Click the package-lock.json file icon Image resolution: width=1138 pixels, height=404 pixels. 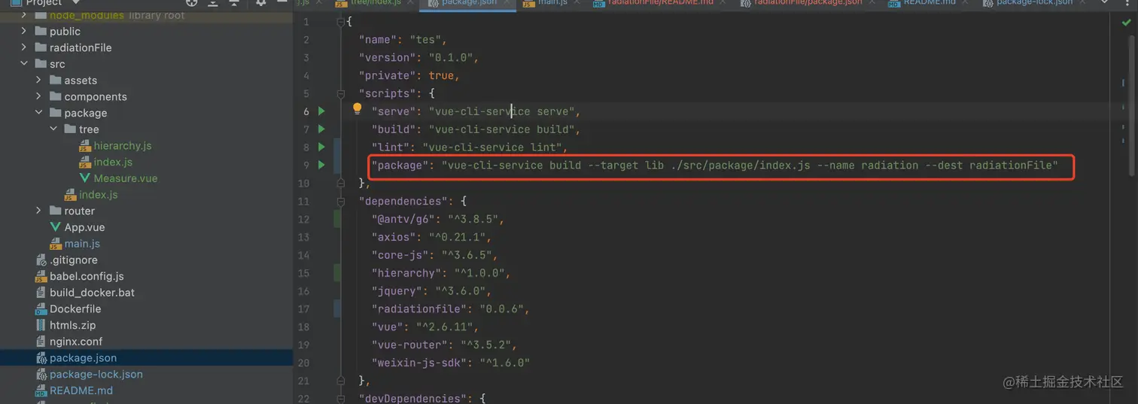pyautogui.click(x=41, y=374)
